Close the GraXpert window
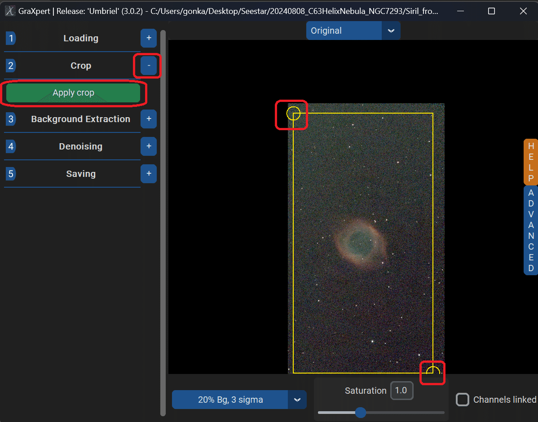 pyautogui.click(x=523, y=11)
